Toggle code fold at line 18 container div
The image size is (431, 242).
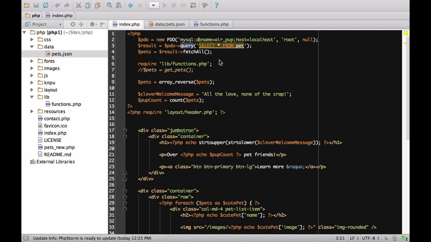point(125,137)
